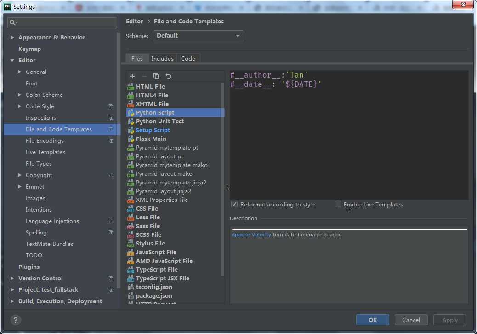Viewport: 477px width, 334px height.
Task: Uncheck Reformat according to style
Action: [x=234, y=204]
